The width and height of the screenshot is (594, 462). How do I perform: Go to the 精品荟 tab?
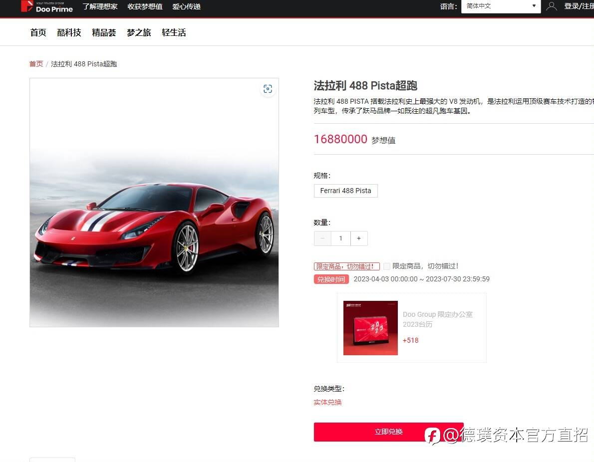point(104,32)
